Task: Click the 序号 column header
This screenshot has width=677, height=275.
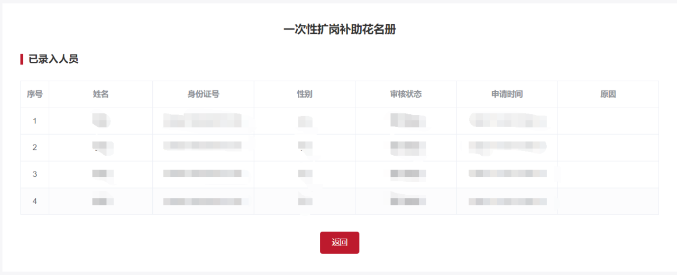Action: (35, 94)
